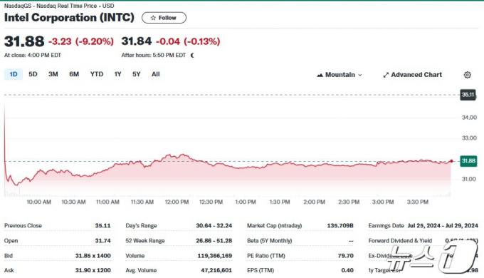Click the Follow star button

tap(164, 18)
